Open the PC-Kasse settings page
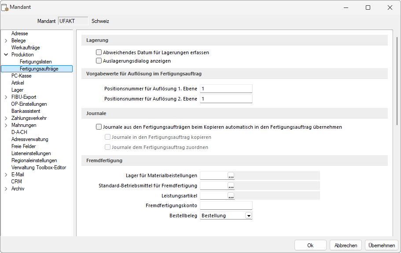The image size is (401, 253). [21, 76]
